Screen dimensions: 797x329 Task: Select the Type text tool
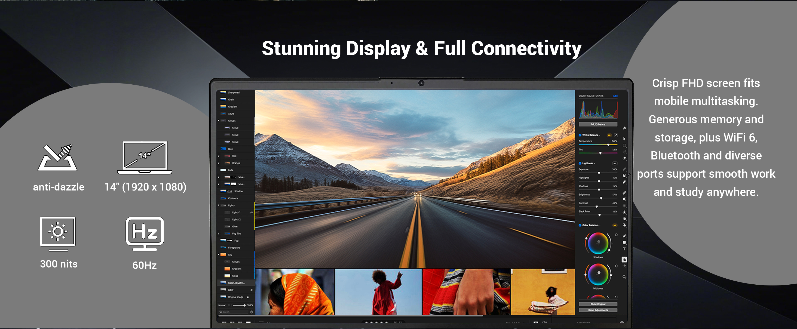coord(624,249)
